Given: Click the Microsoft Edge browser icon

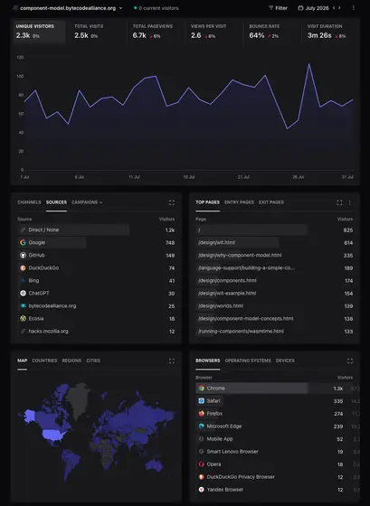Looking at the screenshot, I should point(202,426).
